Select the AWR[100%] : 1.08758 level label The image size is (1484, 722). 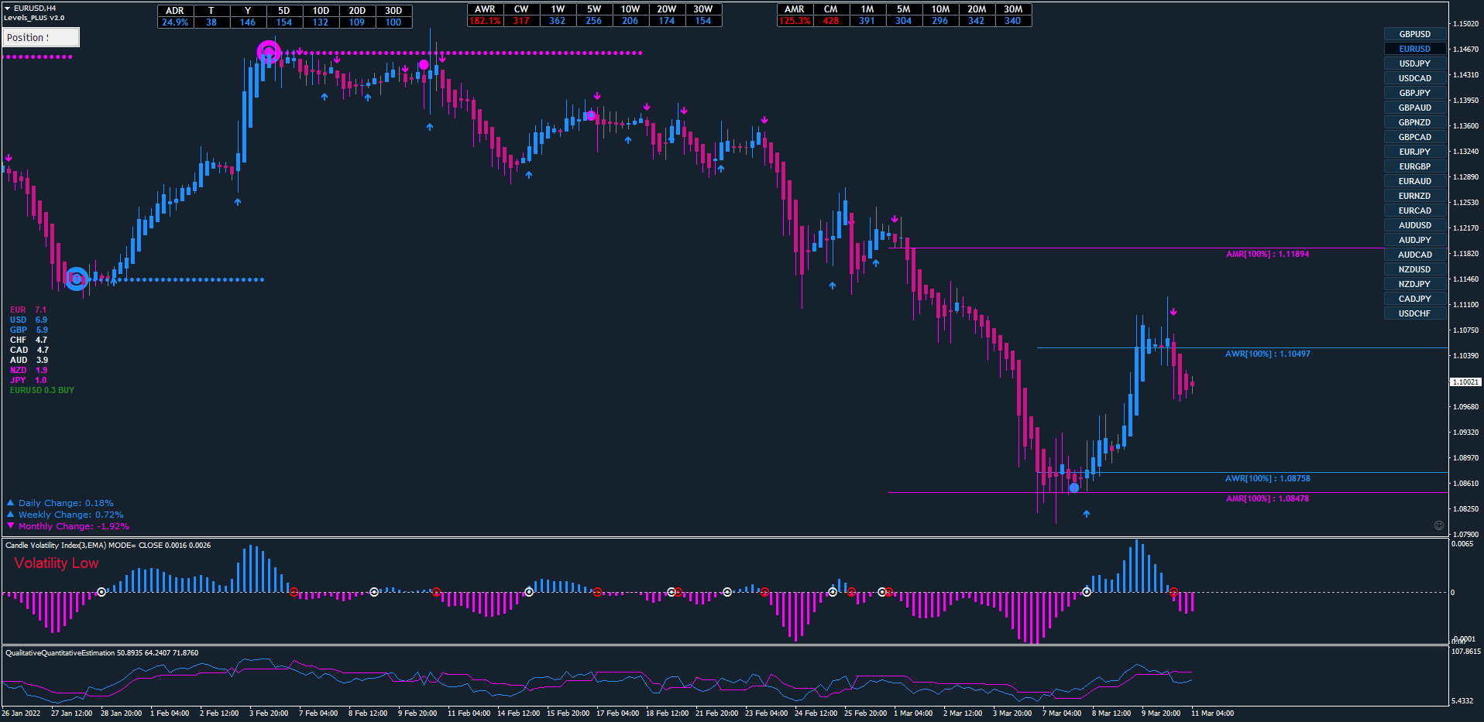click(1267, 478)
